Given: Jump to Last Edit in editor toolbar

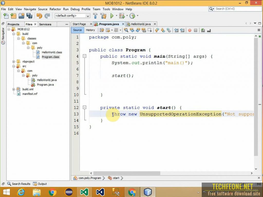Looking at the screenshot, I should (102, 30).
